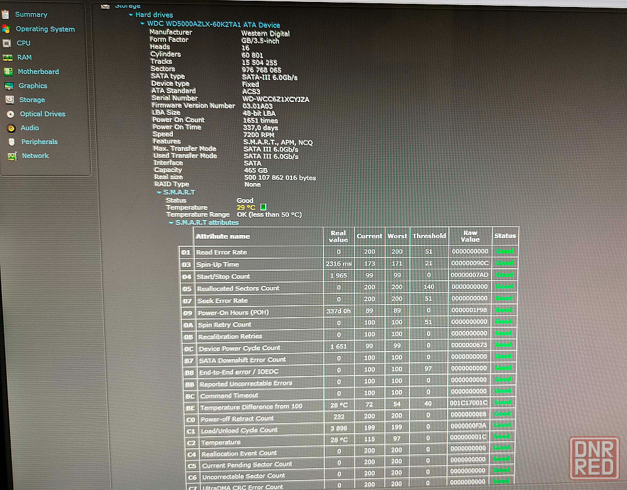
Task: Select the CPU chip icon
Action: 7,43
